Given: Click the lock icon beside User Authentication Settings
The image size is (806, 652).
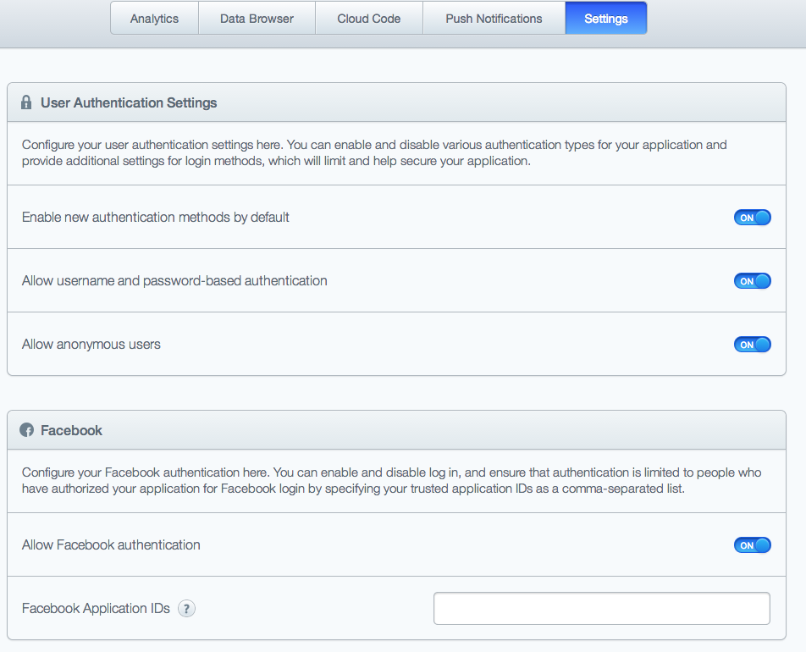Looking at the screenshot, I should pos(26,102).
